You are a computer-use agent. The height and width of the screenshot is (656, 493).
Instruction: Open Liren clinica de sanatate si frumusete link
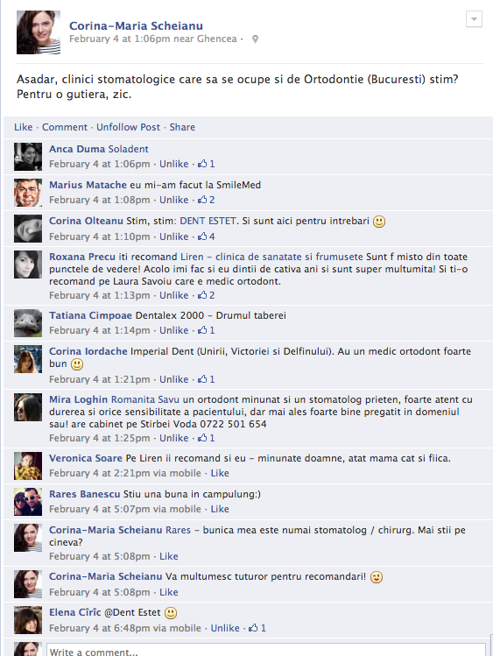point(271,257)
